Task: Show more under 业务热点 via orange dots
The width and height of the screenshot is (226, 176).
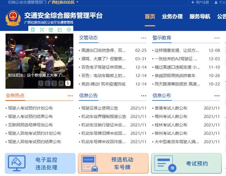Action: 70,96
